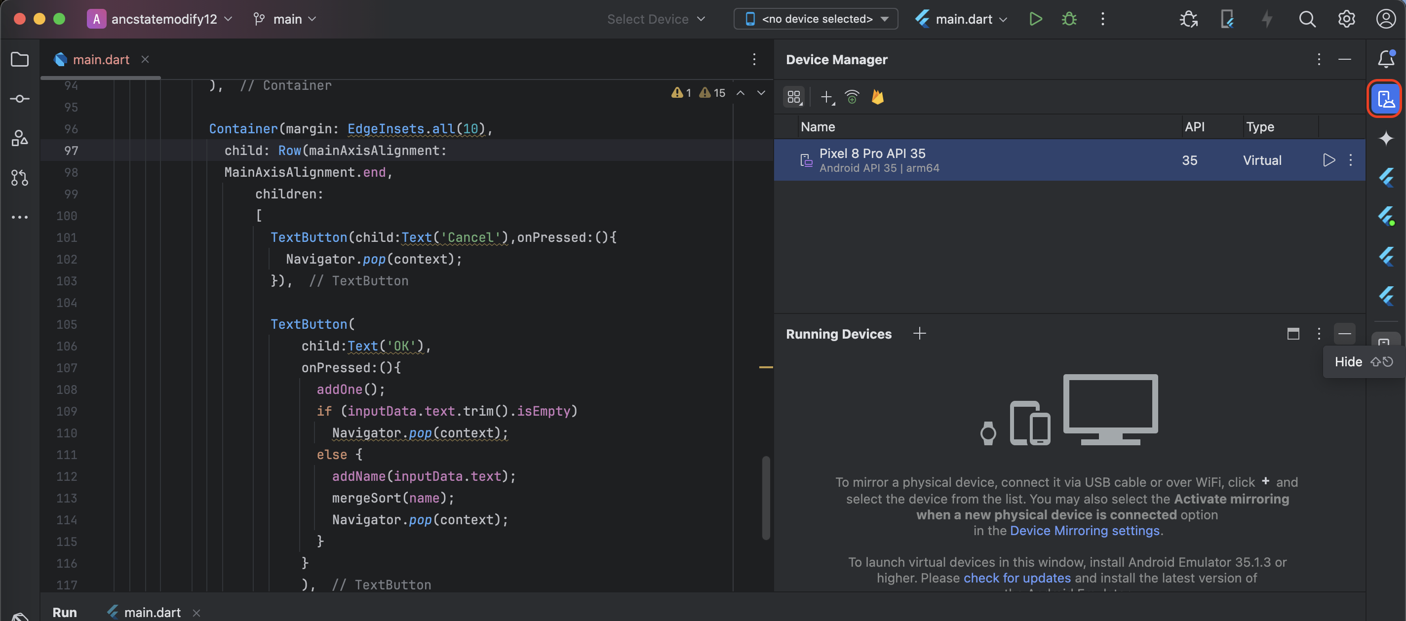Open the Commit tool window
Image resolution: width=1406 pixels, height=621 pixels.
[x=20, y=99]
